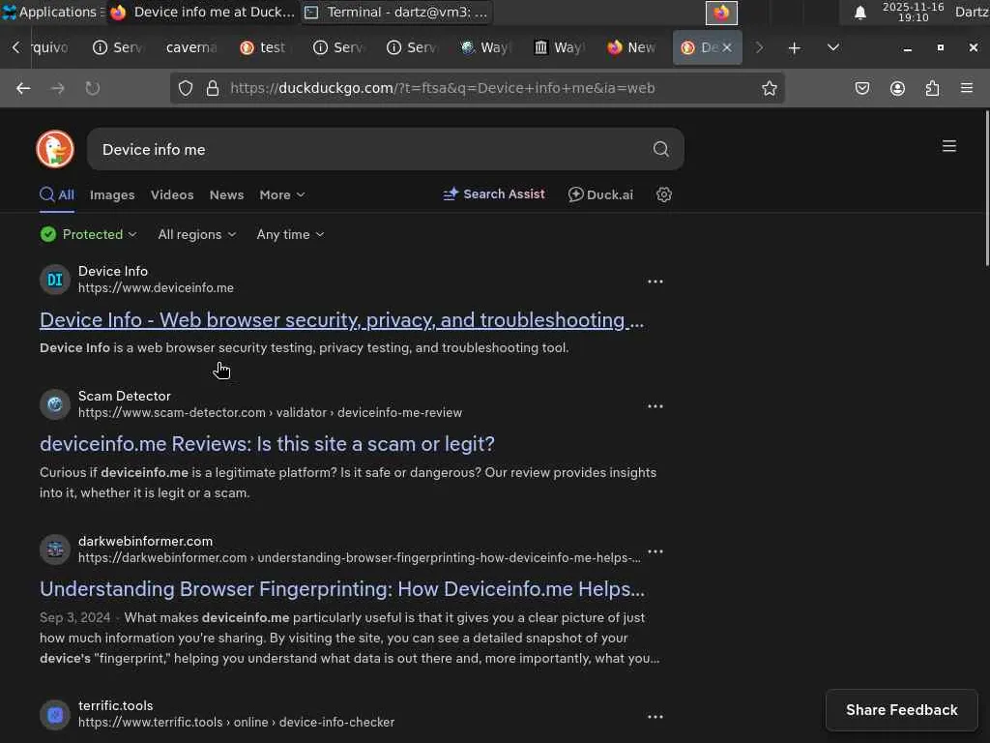Click the search magnifier icon
Screen dimensions: 990x743
pos(660,149)
